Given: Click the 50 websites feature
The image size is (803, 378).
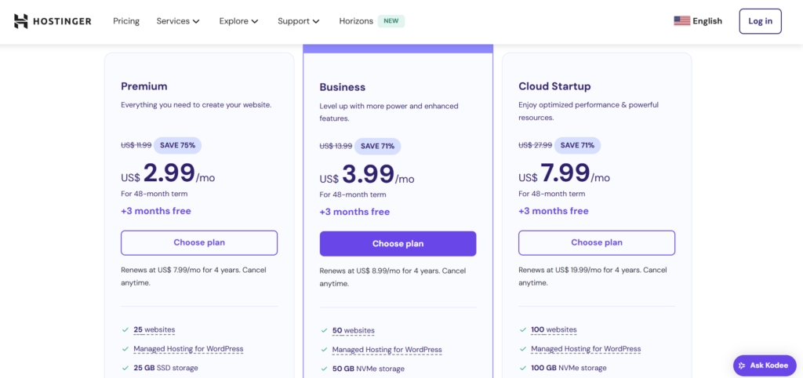Looking at the screenshot, I should [354, 331].
